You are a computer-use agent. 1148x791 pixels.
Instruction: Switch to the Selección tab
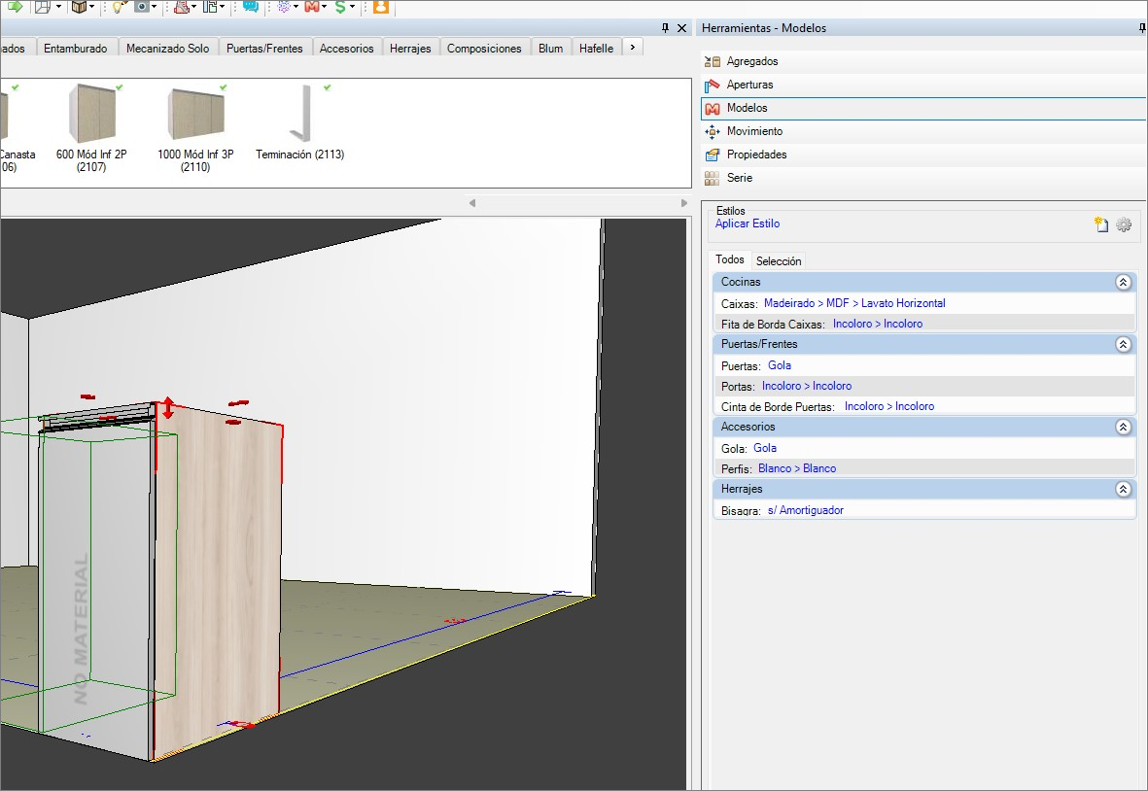[x=779, y=260]
